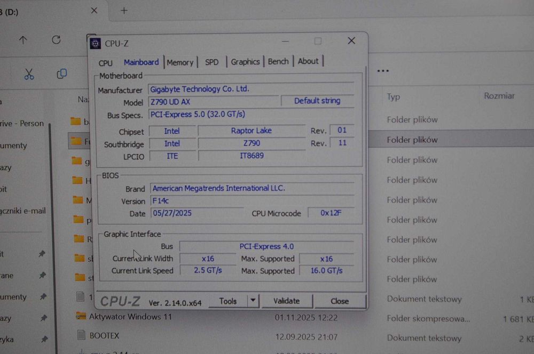
Task: Click the Cut scissors icon in Explorer
Action: pyautogui.click(x=29, y=74)
